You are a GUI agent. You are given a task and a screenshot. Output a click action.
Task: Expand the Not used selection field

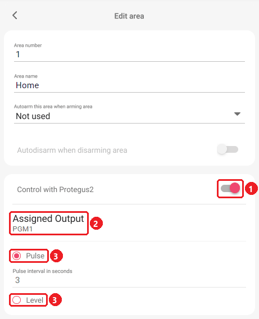coord(129,116)
